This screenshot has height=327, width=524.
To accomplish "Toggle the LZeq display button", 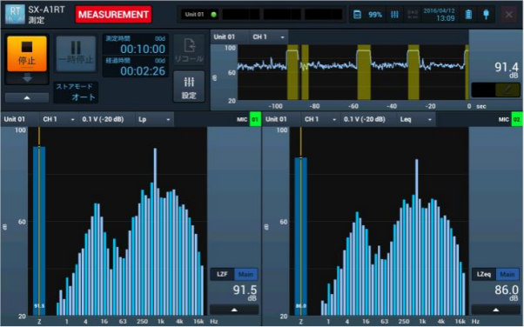I will click(x=484, y=274).
